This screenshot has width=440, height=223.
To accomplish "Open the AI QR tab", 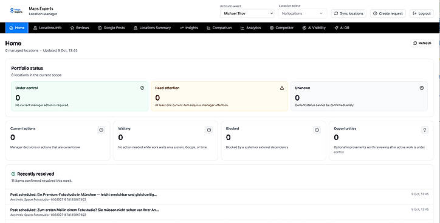I will pos(342,28).
